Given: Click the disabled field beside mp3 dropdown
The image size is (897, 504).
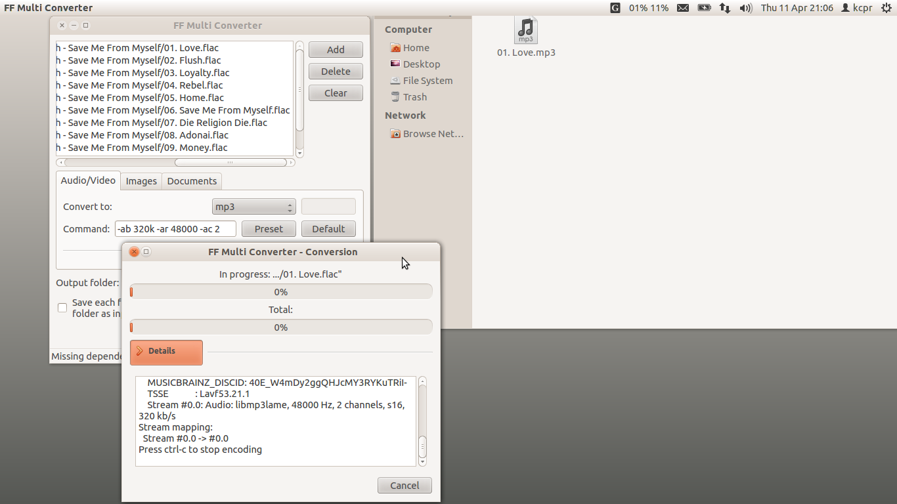Looking at the screenshot, I should coord(328,207).
